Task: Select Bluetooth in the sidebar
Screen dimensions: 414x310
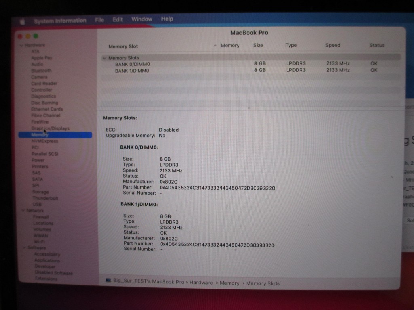Action: coord(42,71)
